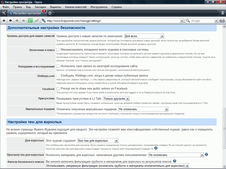Click the Присутствие row label

pyautogui.click(x=46, y=98)
